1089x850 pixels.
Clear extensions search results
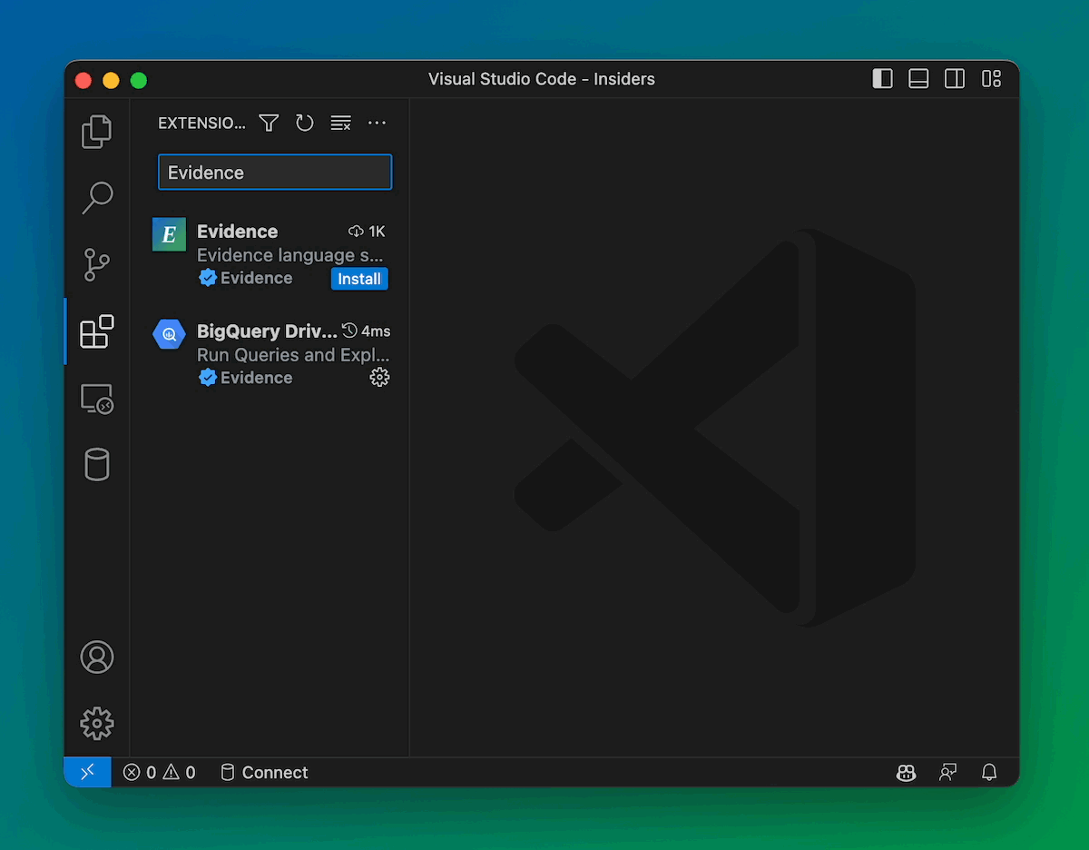tap(341, 124)
